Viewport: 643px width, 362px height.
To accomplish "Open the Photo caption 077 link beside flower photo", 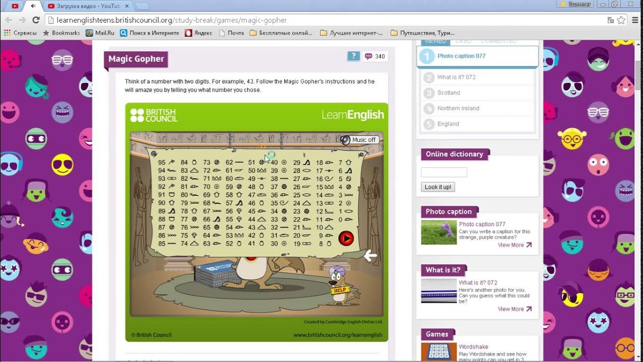I will click(482, 224).
